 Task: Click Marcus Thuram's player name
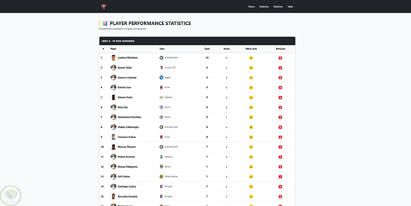[x=126, y=147]
